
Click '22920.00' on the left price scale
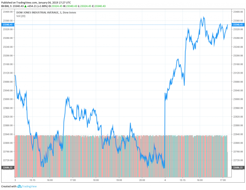(x=8, y=117)
